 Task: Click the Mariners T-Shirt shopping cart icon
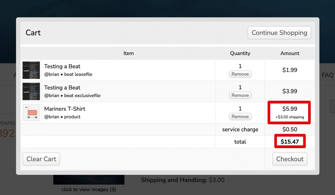tap(31, 113)
